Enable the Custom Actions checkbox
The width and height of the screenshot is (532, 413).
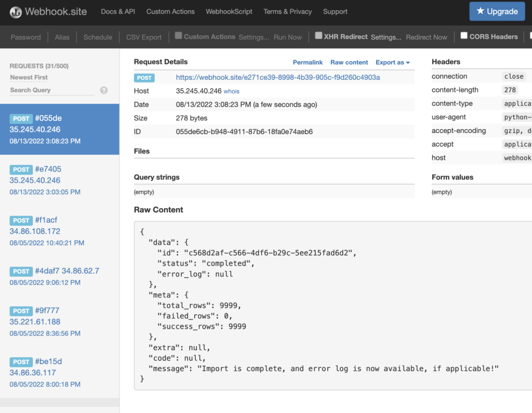pos(179,36)
